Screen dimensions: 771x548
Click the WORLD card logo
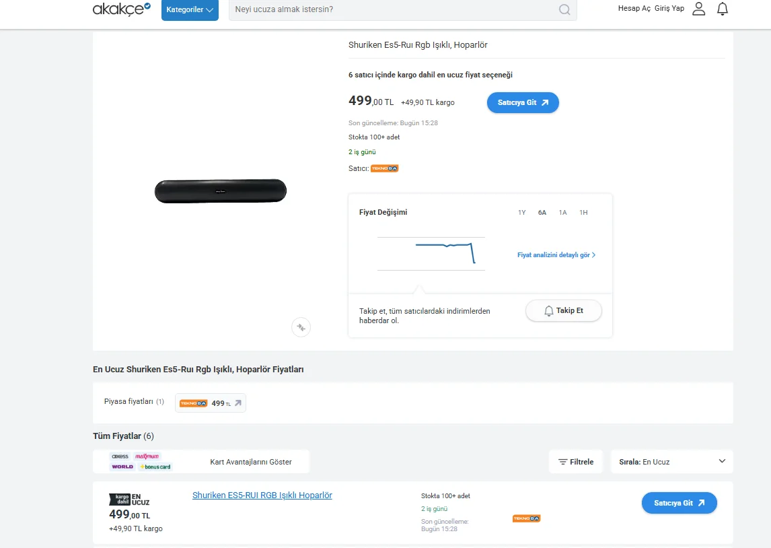[x=122, y=467]
